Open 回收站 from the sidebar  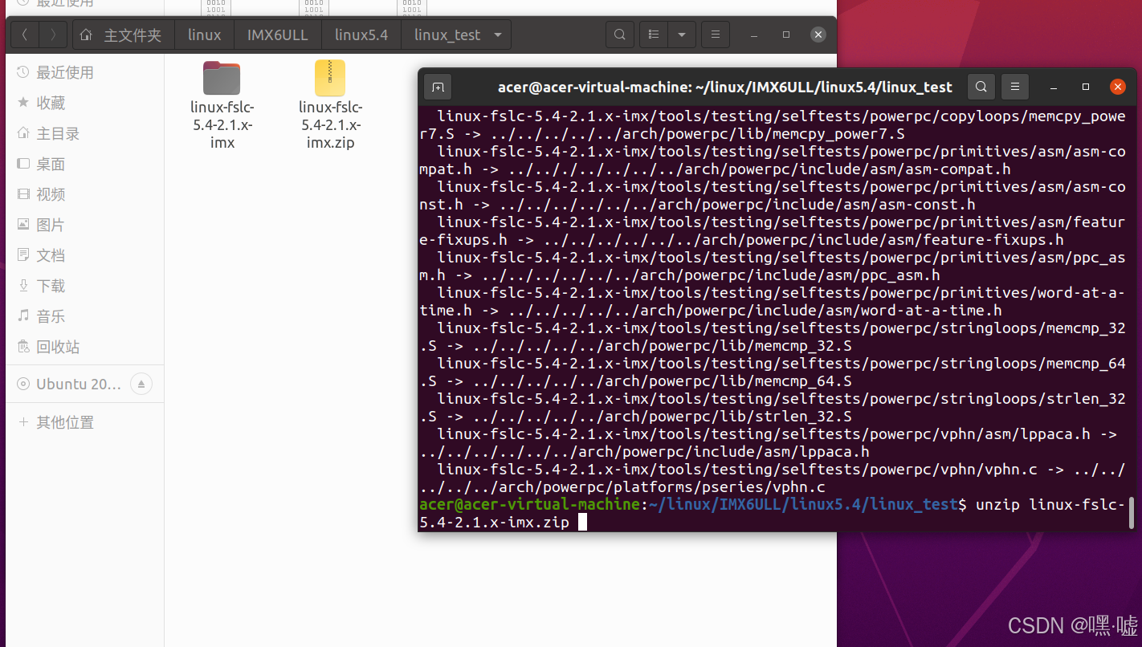[50, 347]
